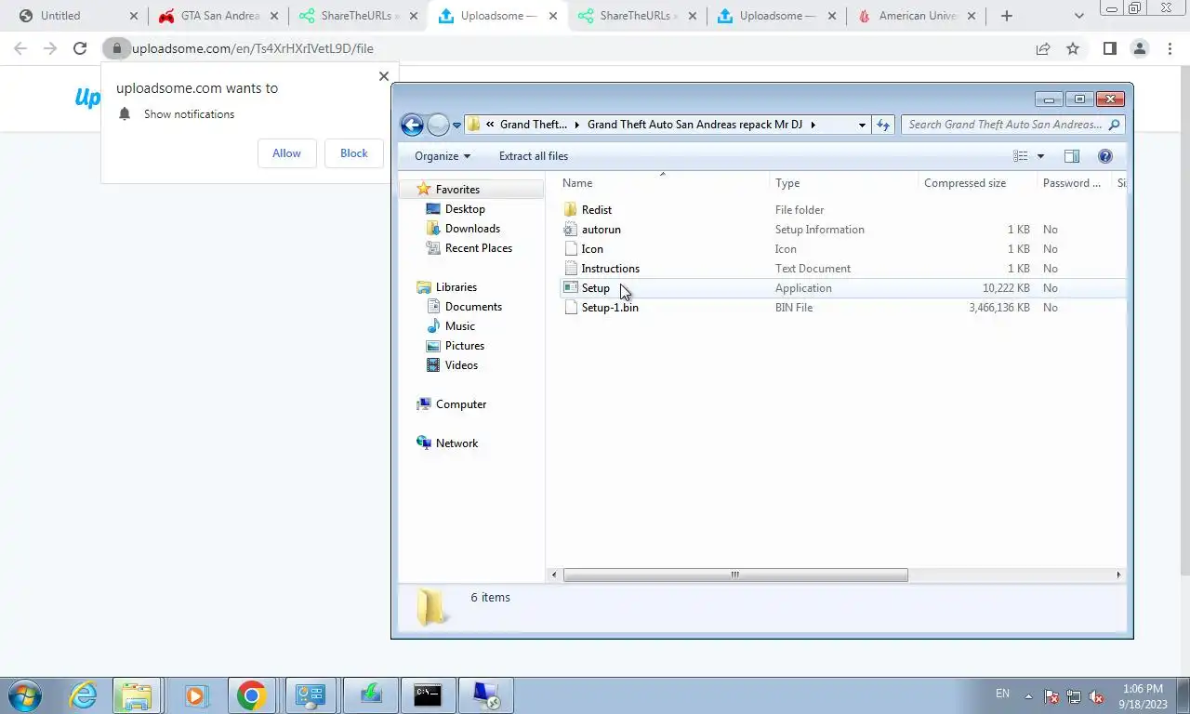This screenshot has width=1190, height=714.
Task: Close the notification permission popup
Action: click(384, 76)
